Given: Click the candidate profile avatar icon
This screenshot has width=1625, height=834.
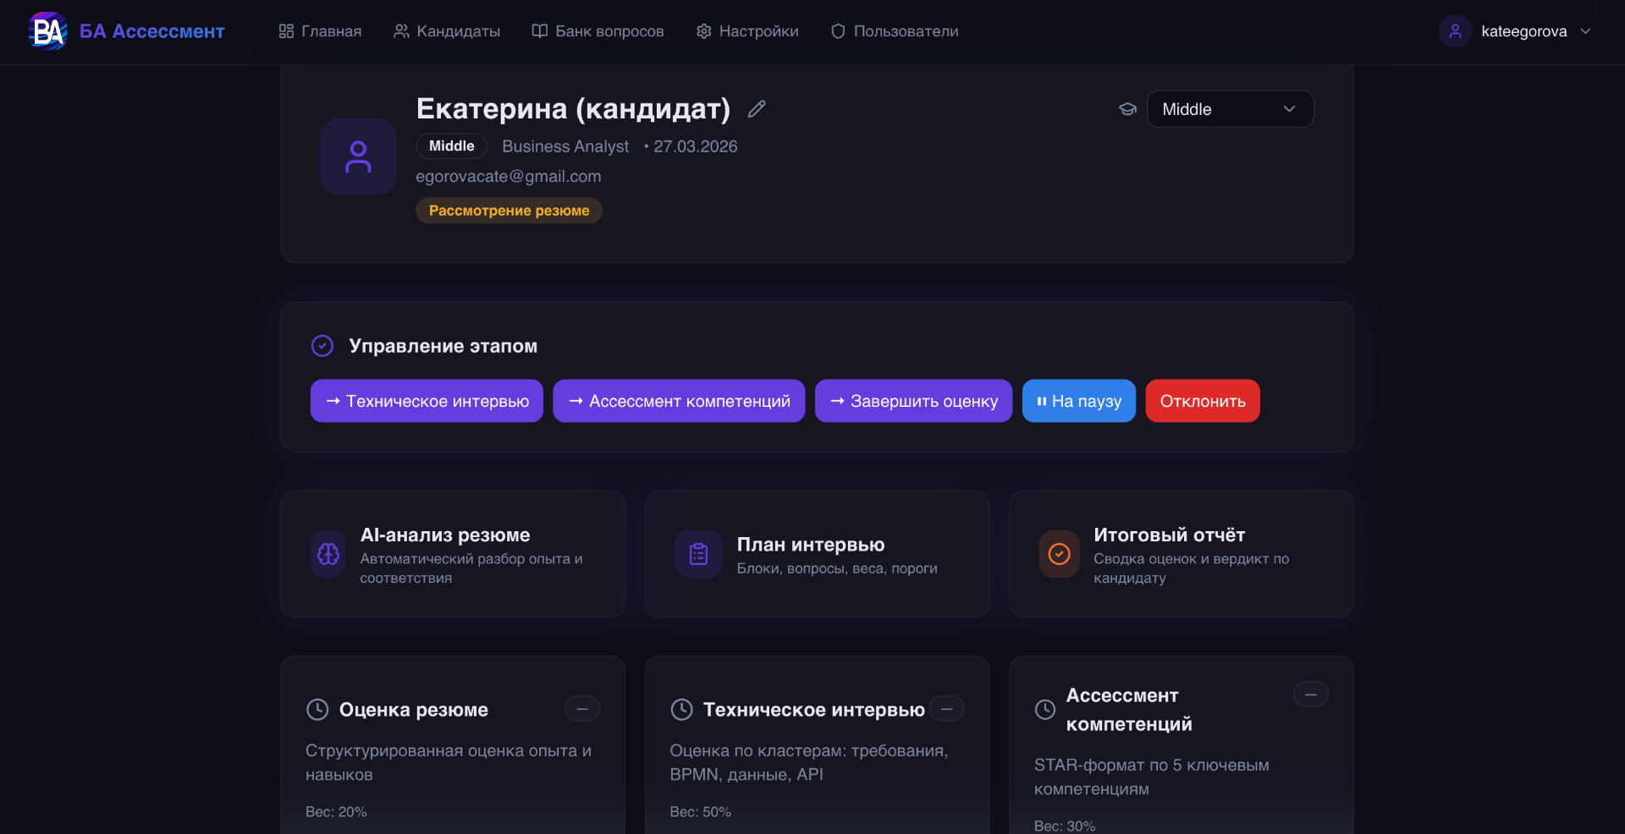Looking at the screenshot, I should [358, 156].
